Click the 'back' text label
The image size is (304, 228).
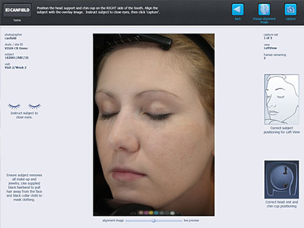[238, 19]
